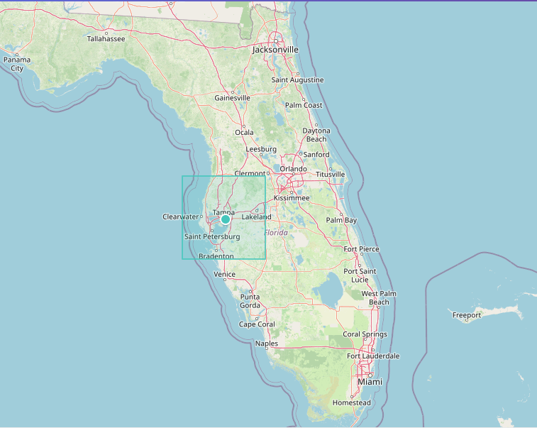Viewport: 537px width, 428px height.
Task: Click the teal circle marker near Tampa
Action: 226,219
